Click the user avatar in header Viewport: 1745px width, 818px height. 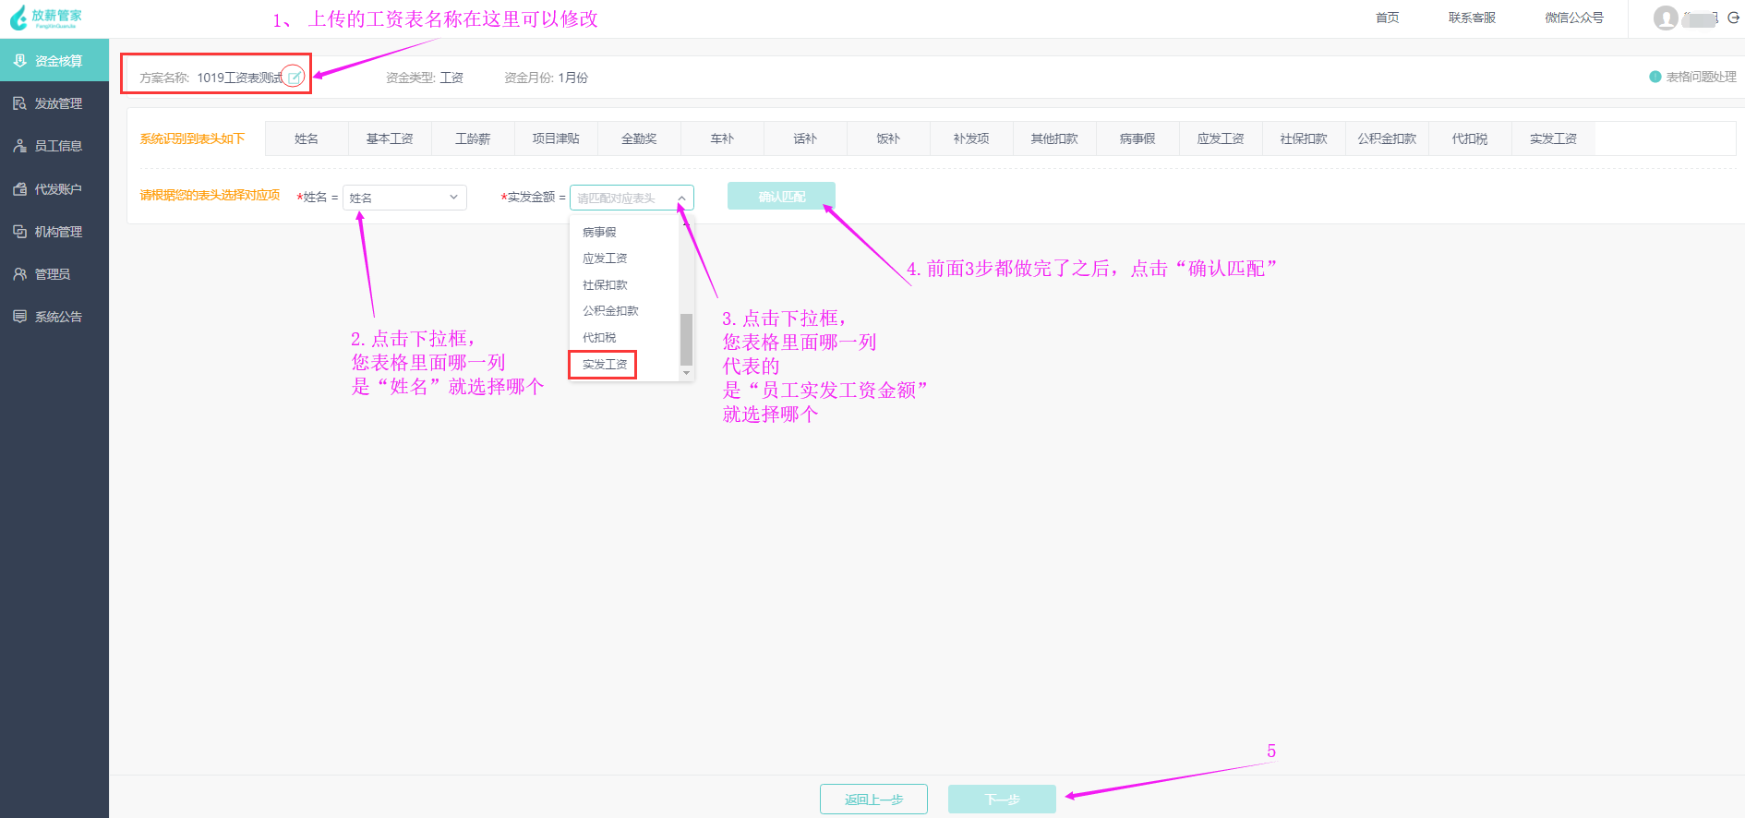[1666, 18]
